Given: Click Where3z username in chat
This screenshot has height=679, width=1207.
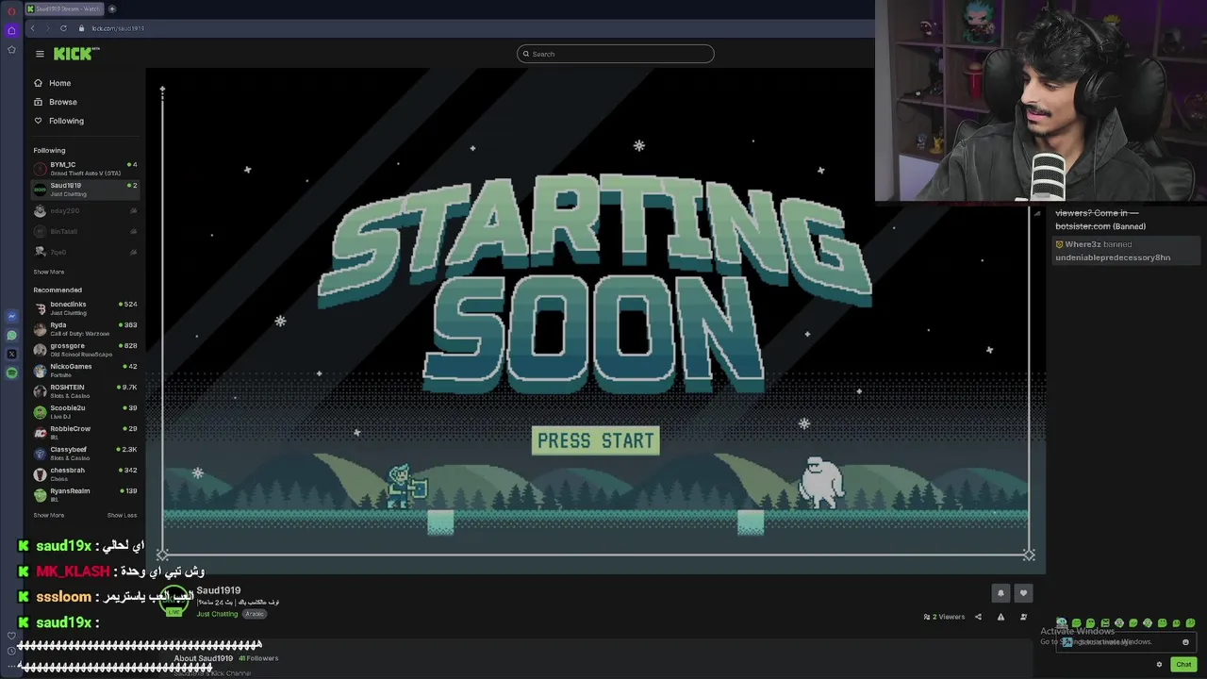Looking at the screenshot, I should [x=1083, y=244].
